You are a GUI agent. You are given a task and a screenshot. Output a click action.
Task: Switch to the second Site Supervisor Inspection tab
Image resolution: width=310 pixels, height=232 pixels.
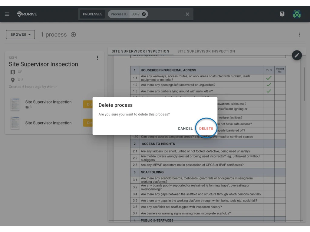click(x=206, y=51)
